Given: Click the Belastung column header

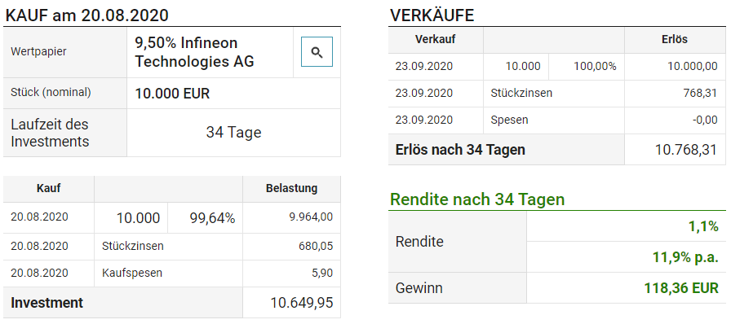Looking at the screenshot, I should (x=291, y=189).
